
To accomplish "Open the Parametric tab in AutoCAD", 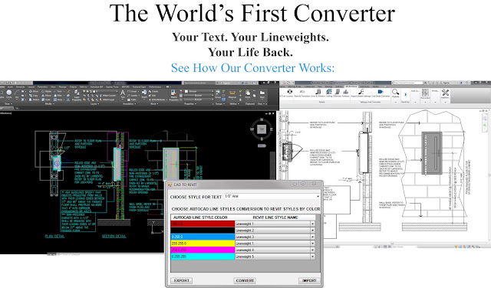I will [43, 87].
